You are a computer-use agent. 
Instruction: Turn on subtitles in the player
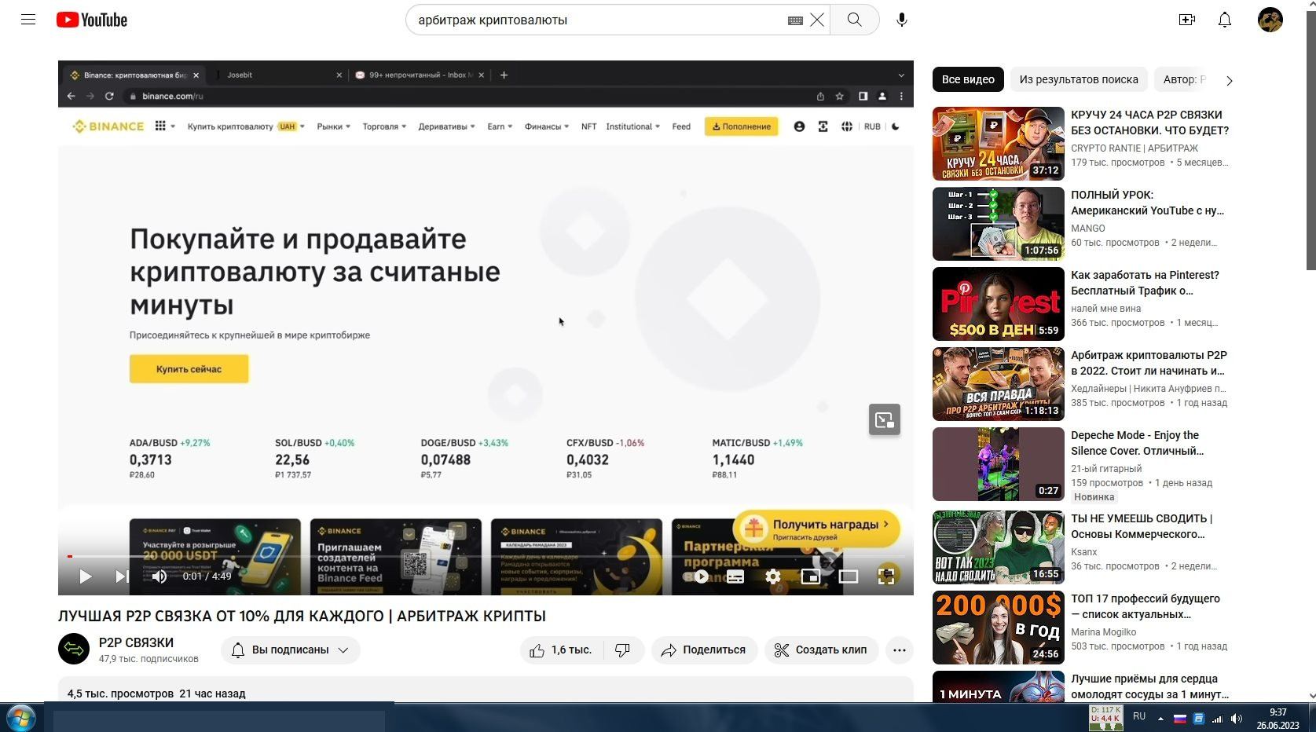(x=735, y=576)
